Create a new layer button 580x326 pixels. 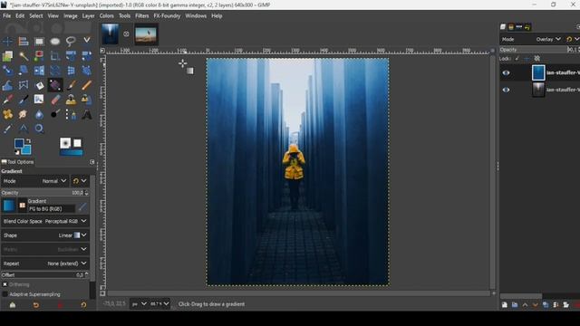[505, 305]
